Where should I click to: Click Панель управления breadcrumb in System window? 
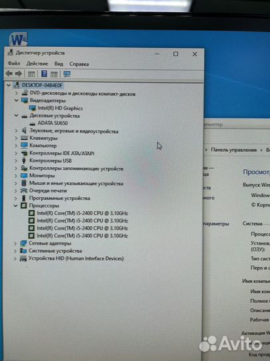233,150
